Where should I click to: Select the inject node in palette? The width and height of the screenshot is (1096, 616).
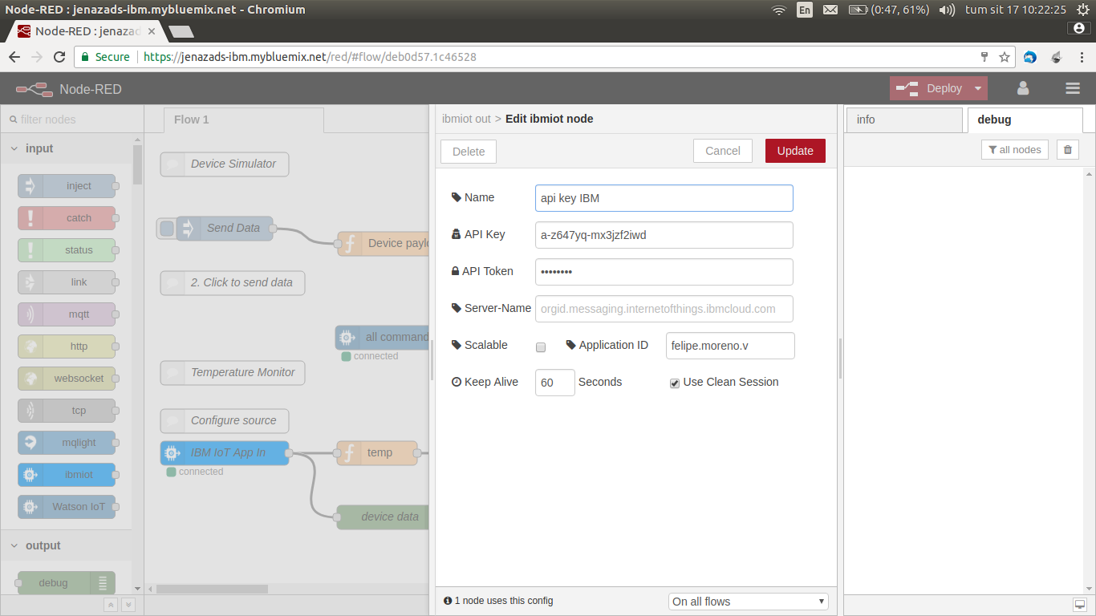click(x=67, y=186)
